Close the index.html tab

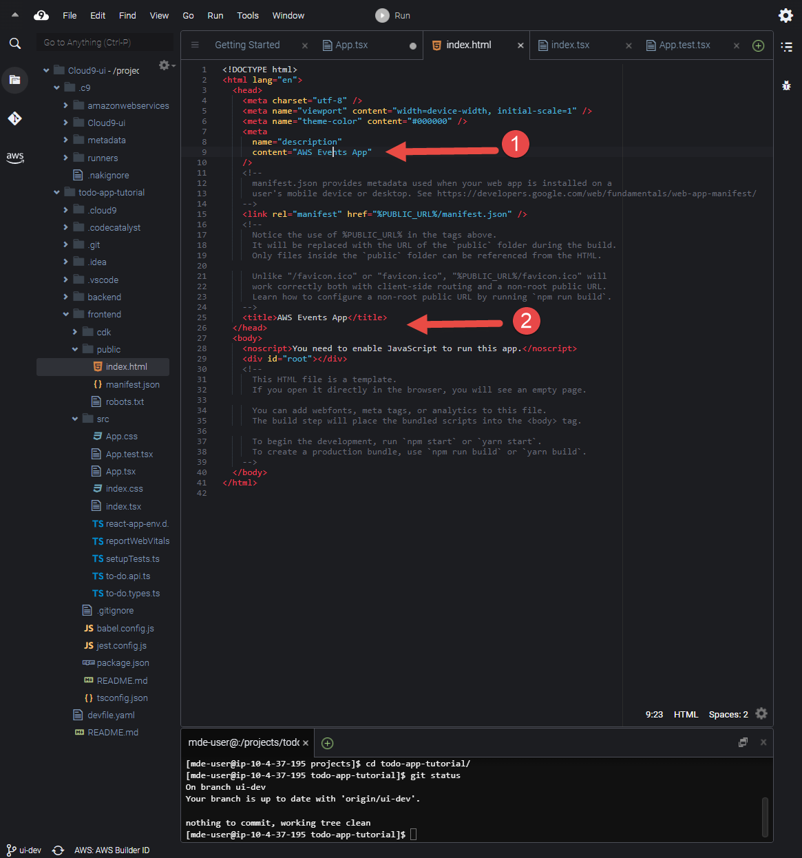tap(520, 45)
